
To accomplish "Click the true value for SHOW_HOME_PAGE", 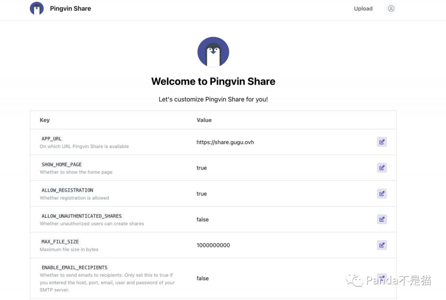I will click(202, 168).
